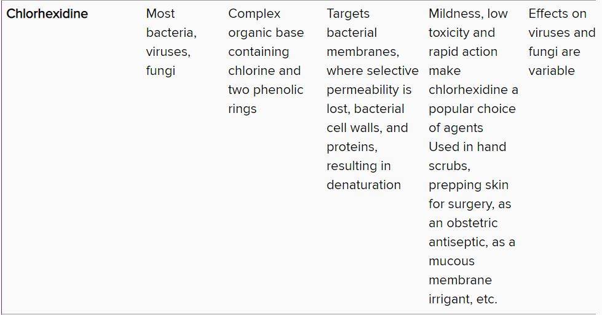This screenshot has width=602, height=315.
Task: Click the word 'denaturation'
Action: coord(363,185)
